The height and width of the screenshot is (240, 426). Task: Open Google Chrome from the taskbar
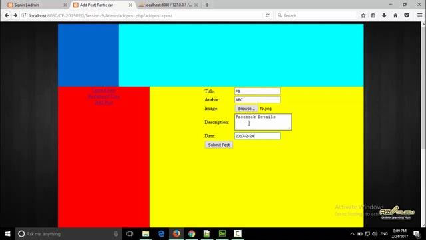click(x=192, y=234)
